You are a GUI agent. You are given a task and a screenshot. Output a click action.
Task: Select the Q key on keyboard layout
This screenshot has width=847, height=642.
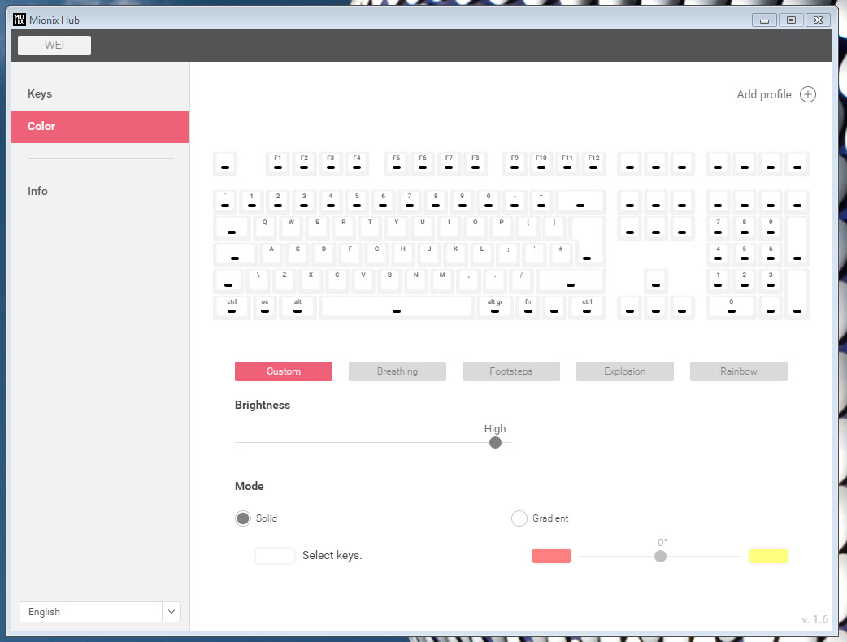click(x=265, y=228)
